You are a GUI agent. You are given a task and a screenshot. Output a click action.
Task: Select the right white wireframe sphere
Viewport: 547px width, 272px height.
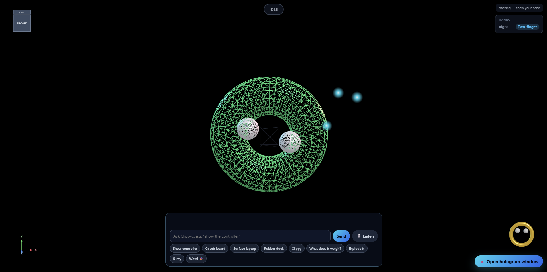point(290,142)
